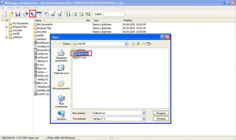Go up one folder level in Inject dialog
Screen dimensions: 236x140
138,44
